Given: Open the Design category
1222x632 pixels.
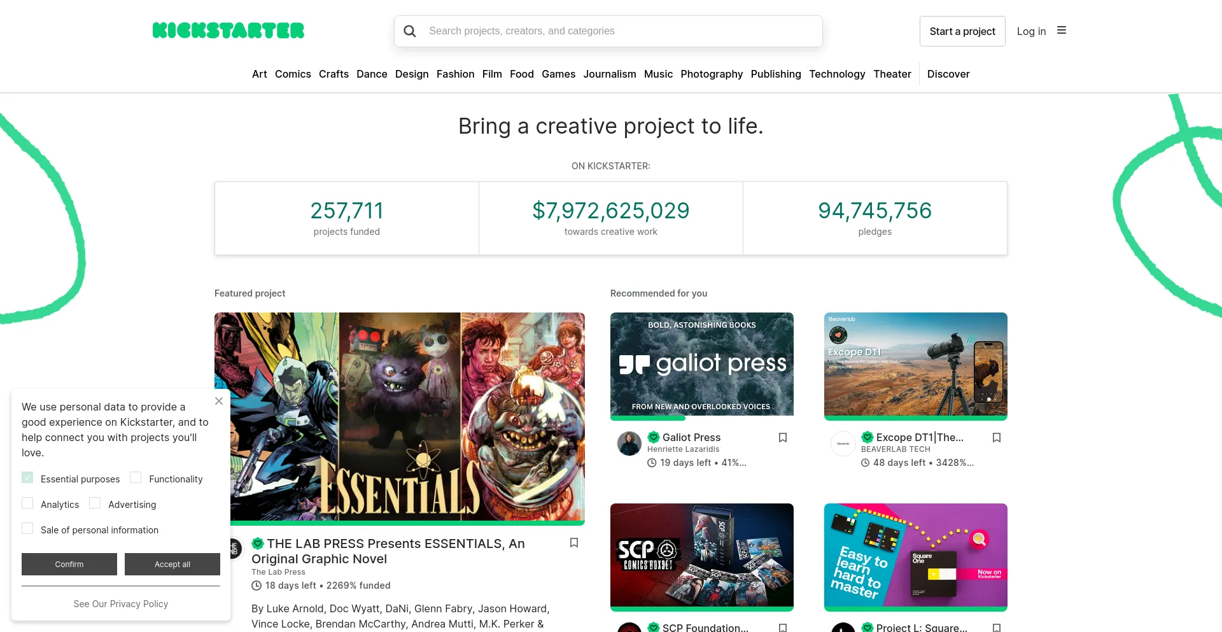Looking at the screenshot, I should click(412, 74).
